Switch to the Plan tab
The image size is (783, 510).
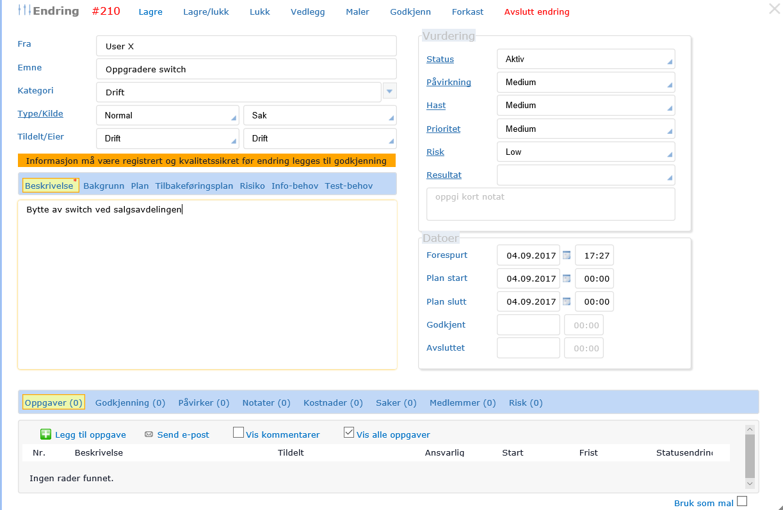point(140,186)
